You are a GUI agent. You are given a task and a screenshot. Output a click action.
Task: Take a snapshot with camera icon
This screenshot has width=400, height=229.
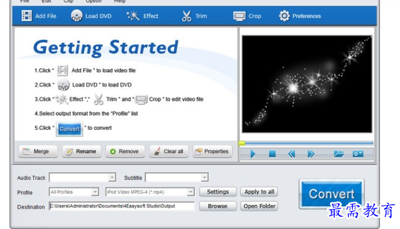[358, 154]
